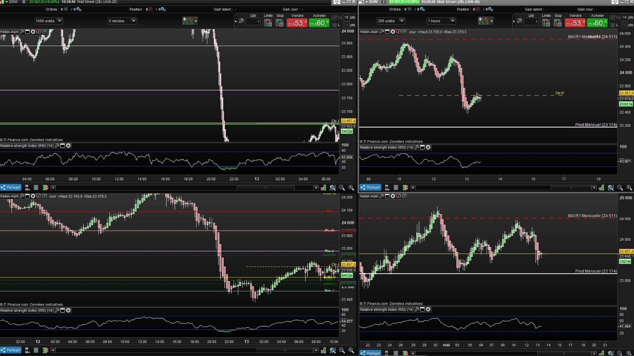Open the virtual keyboard in top-left window
634x356 pixels.
pos(337,2)
